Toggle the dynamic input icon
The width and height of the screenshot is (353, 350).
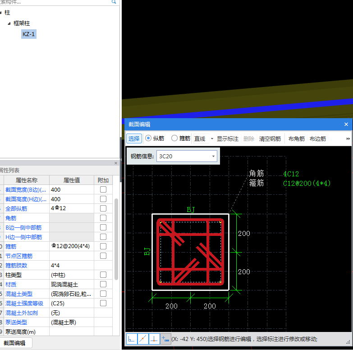pyautogui.click(x=165, y=339)
